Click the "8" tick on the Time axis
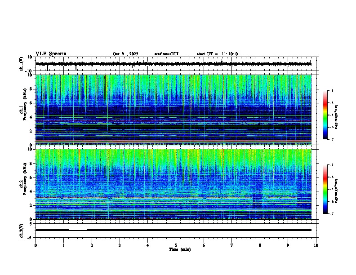The width and height of the screenshot is (356, 275). [260, 245]
